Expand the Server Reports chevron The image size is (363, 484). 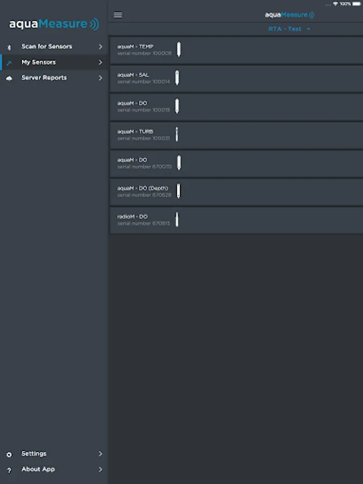pyautogui.click(x=101, y=78)
